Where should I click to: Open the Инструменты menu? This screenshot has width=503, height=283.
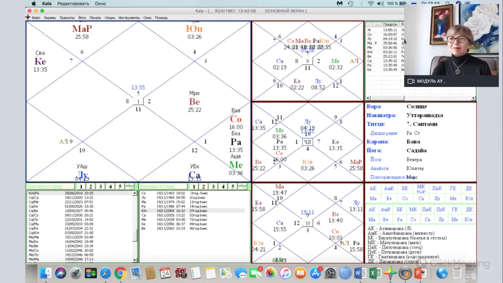(x=129, y=18)
